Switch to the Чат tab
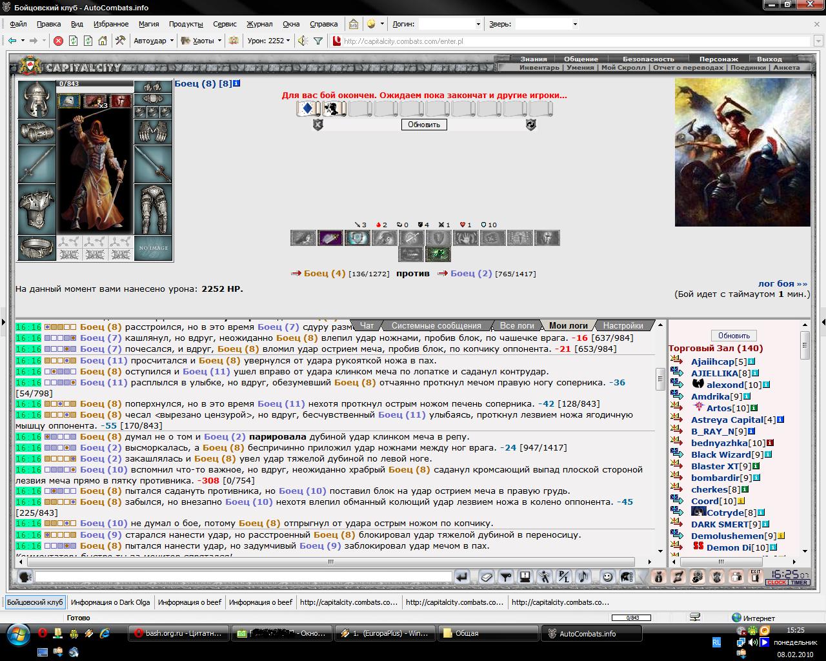Image resolution: width=826 pixels, height=661 pixels. coord(367,325)
